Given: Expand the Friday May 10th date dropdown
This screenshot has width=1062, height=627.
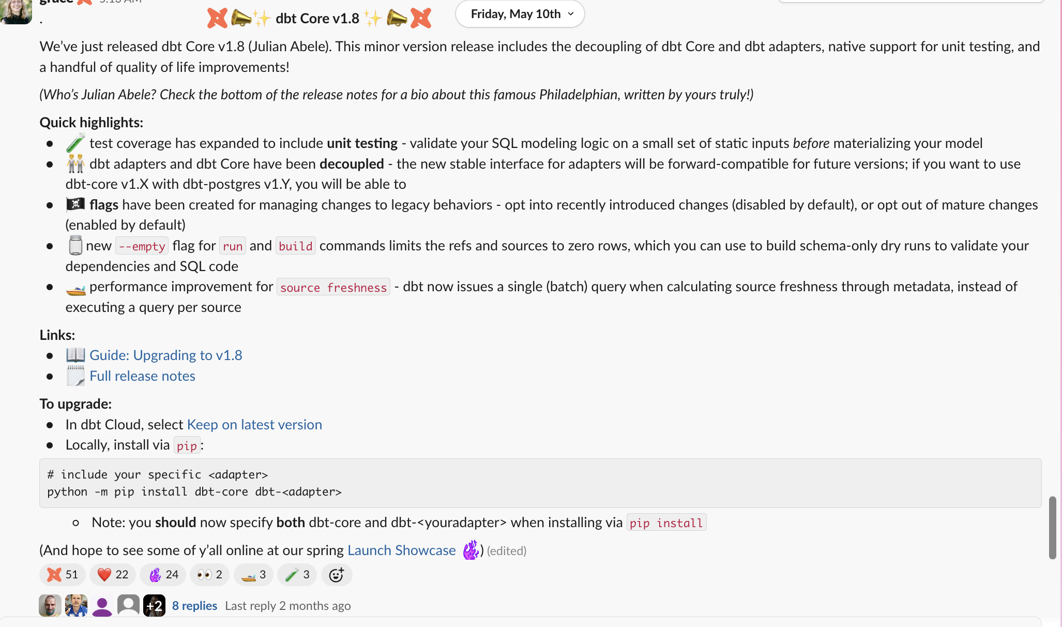Looking at the screenshot, I should (x=520, y=13).
